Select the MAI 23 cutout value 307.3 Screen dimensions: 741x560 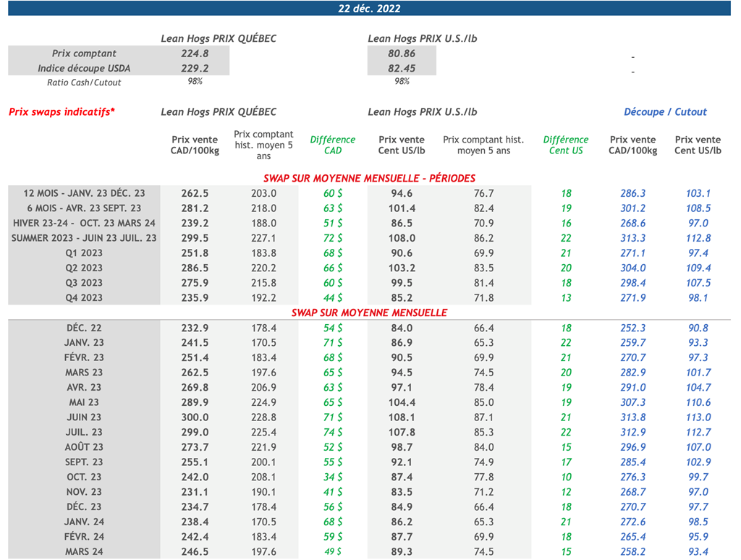point(632,402)
